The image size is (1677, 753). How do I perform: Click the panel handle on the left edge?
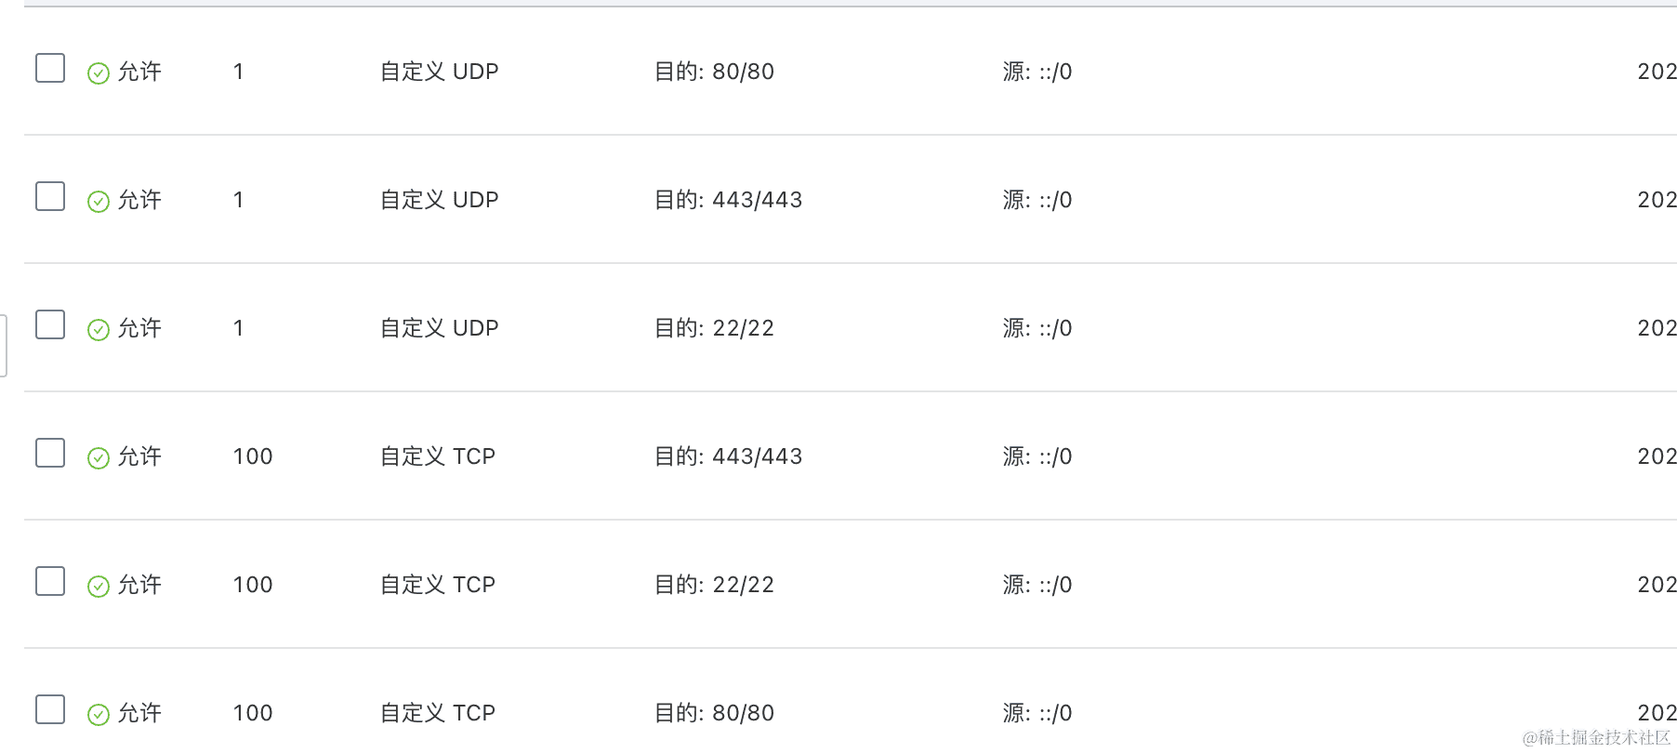(x=4, y=346)
